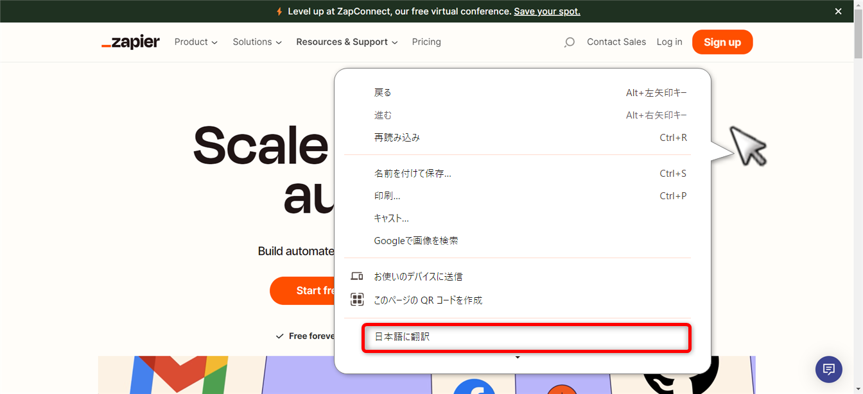The image size is (863, 394).
Task: Select the QR code icon in the context menu
Action: 358,299
